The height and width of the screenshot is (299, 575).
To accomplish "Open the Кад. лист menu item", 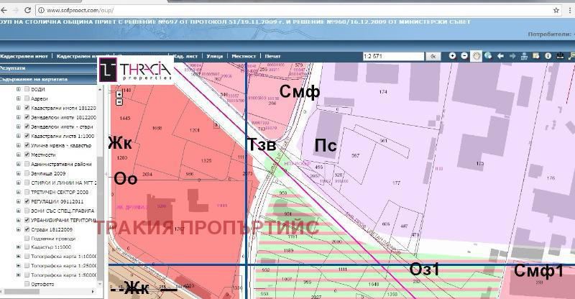I will coord(185,56).
